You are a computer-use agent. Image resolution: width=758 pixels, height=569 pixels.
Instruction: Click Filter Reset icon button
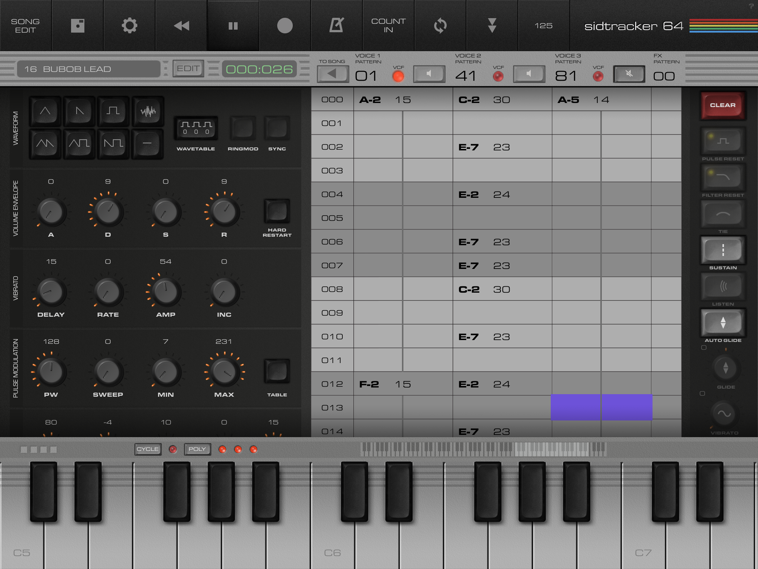pos(722,177)
